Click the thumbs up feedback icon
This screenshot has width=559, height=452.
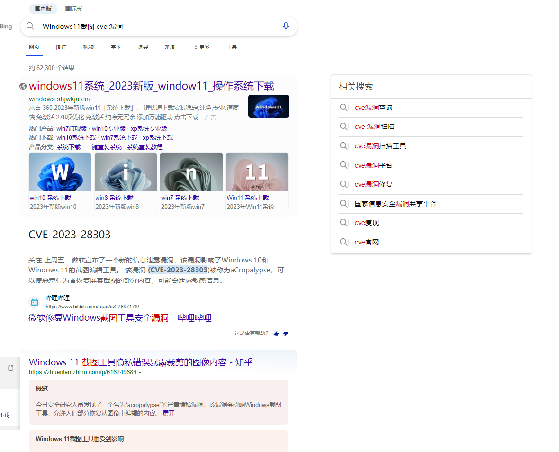click(x=276, y=334)
